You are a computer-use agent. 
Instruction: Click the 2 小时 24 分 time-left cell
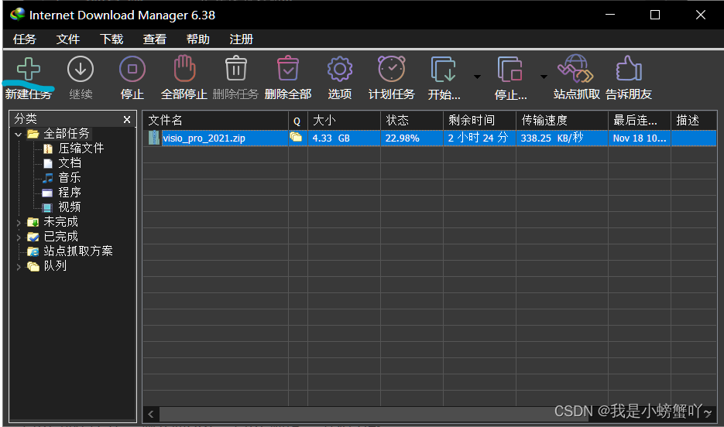click(478, 138)
